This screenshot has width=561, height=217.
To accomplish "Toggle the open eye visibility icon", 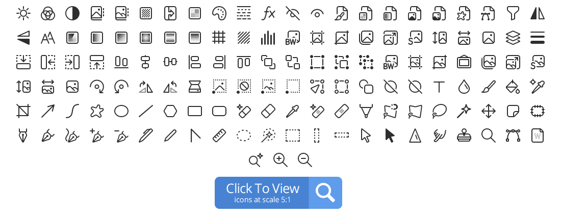I will [317, 14].
